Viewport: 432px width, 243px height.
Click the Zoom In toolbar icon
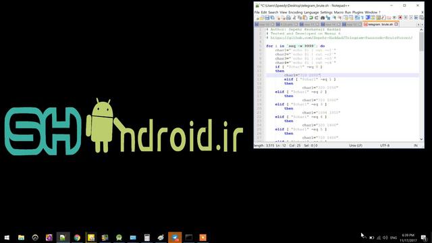334,18
